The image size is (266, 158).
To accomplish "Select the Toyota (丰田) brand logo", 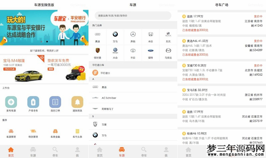I will tap(133, 50).
